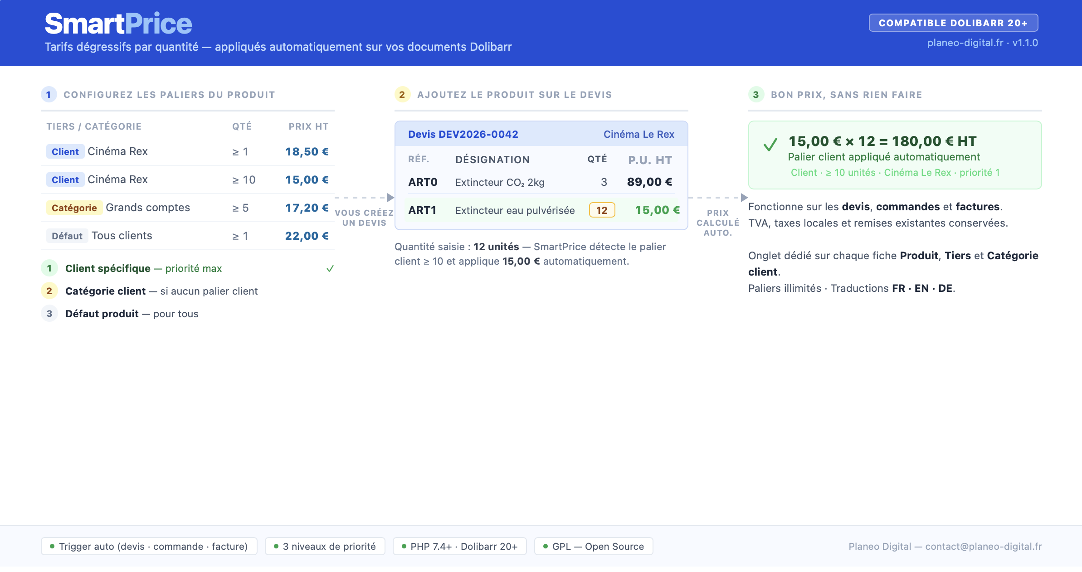Click the contact@planeo-digital.fr footer text

[x=983, y=546]
